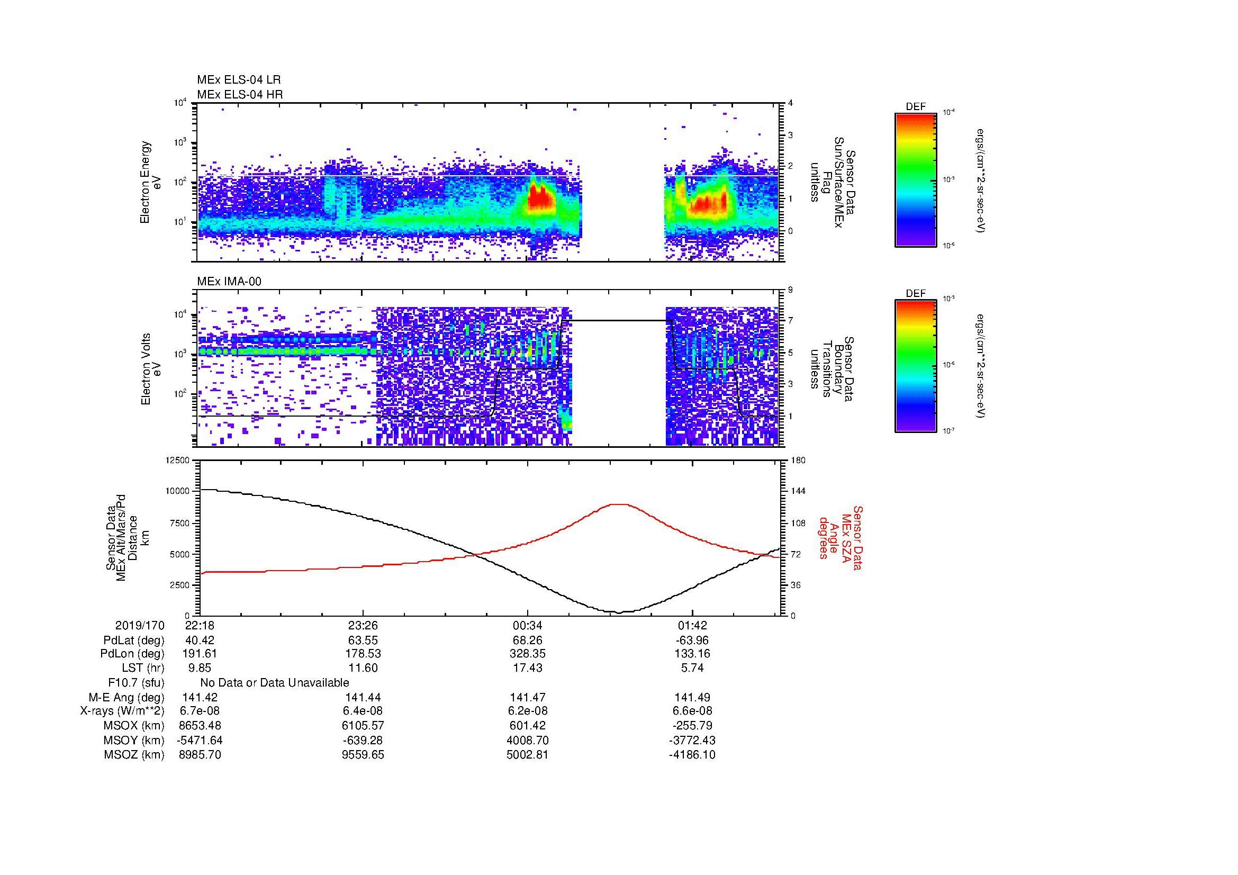This screenshot has height=875, width=1238.
Task: Click the 'MEx ELS-04 LR' plot title
Action: (x=239, y=80)
